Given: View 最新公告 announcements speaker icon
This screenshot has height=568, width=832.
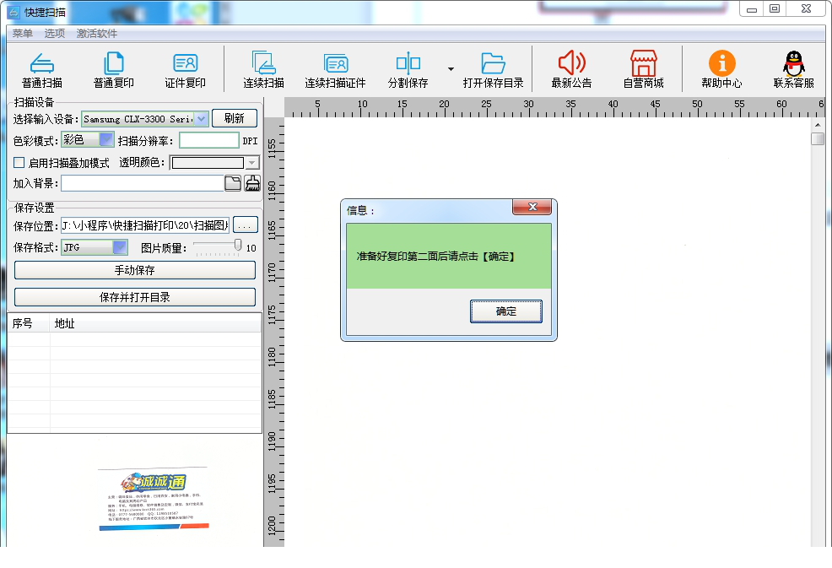Looking at the screenshot, I should coord(571,69).
